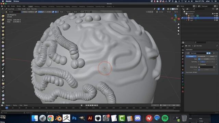Open the Stroke dropdown
This screenshot has width=219, height=123.
tap(76, 12)
